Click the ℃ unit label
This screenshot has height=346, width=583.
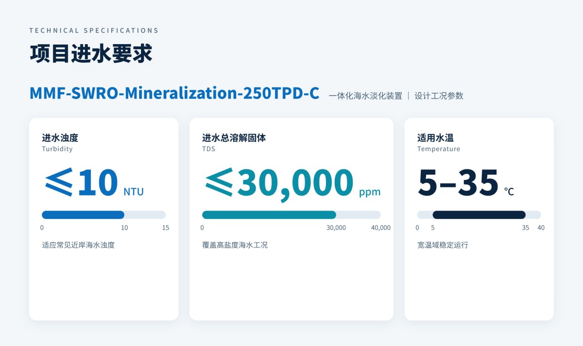pos(509,192)
